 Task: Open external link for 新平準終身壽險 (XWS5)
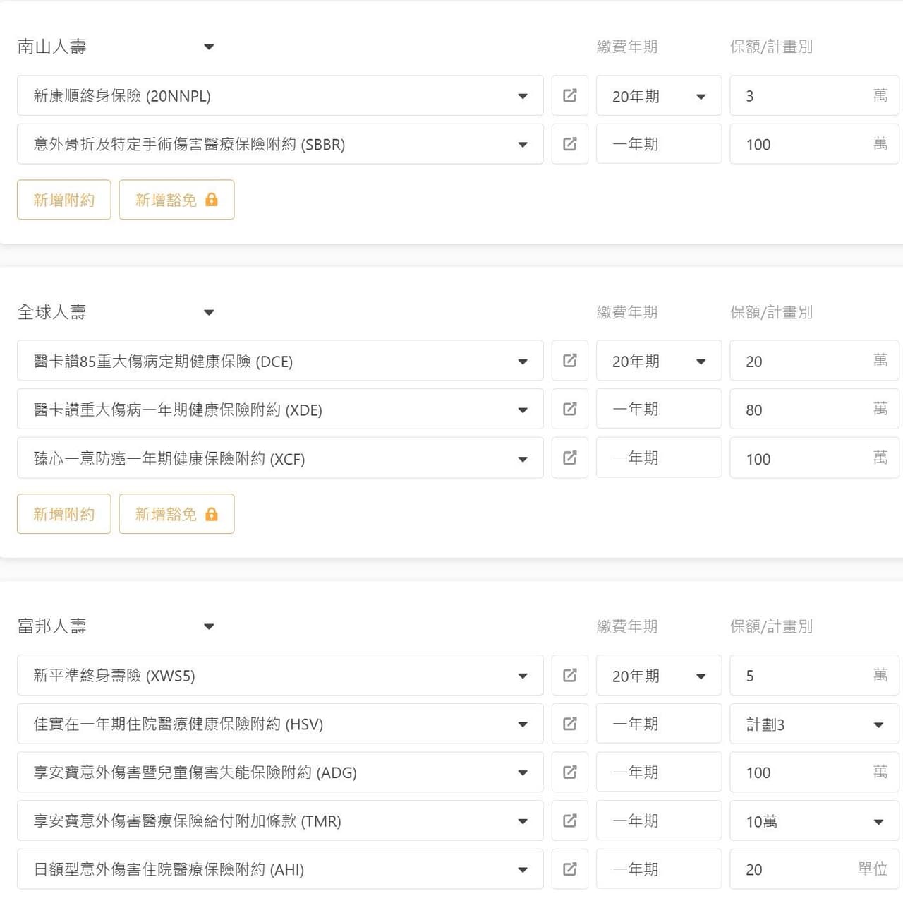569,676
